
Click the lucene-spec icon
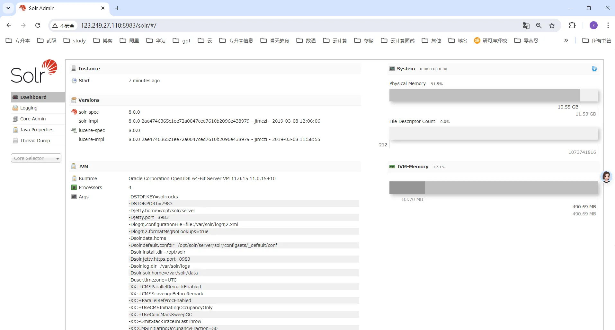pyautogui.click(x=74, y=130)
